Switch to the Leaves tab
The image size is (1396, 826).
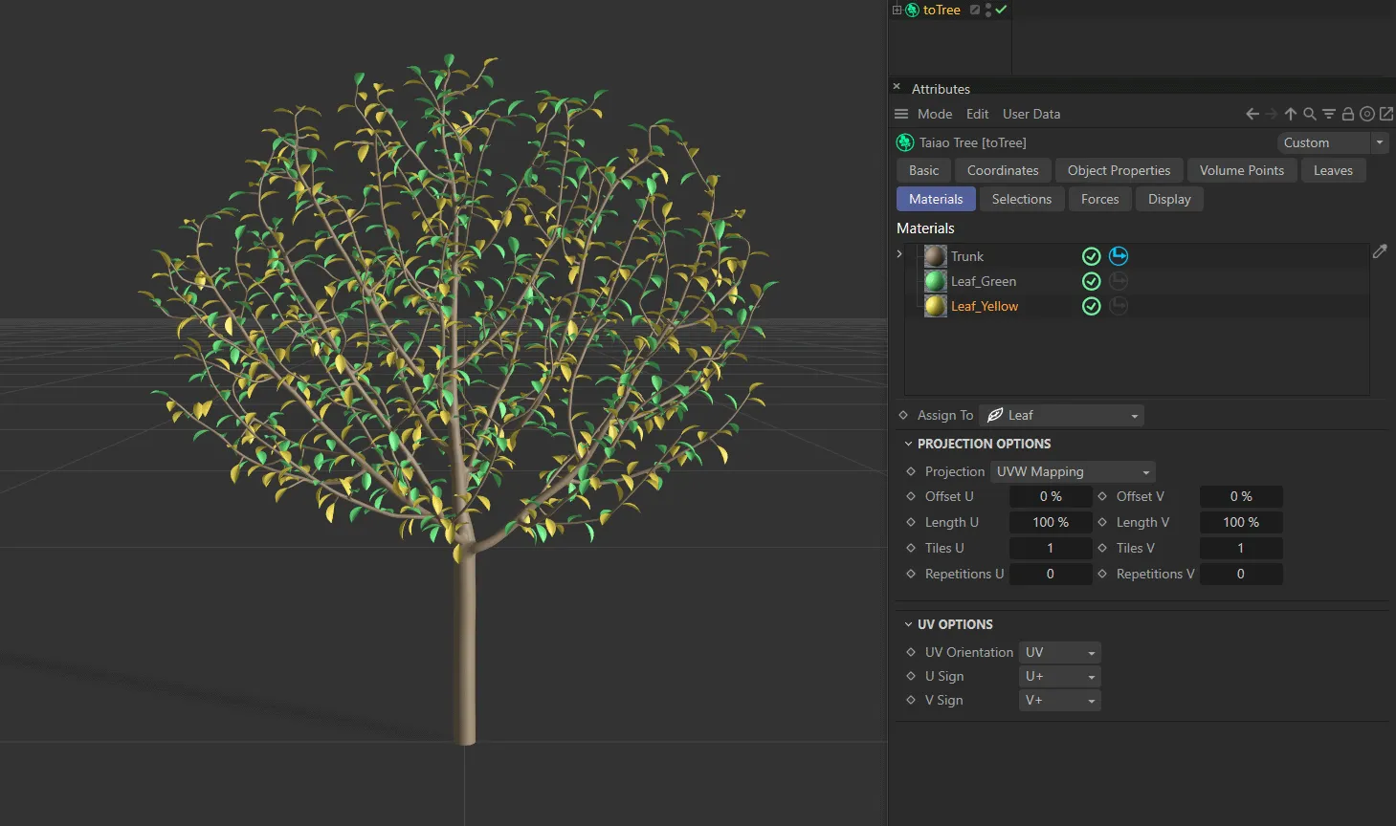tap(1333, 170)
